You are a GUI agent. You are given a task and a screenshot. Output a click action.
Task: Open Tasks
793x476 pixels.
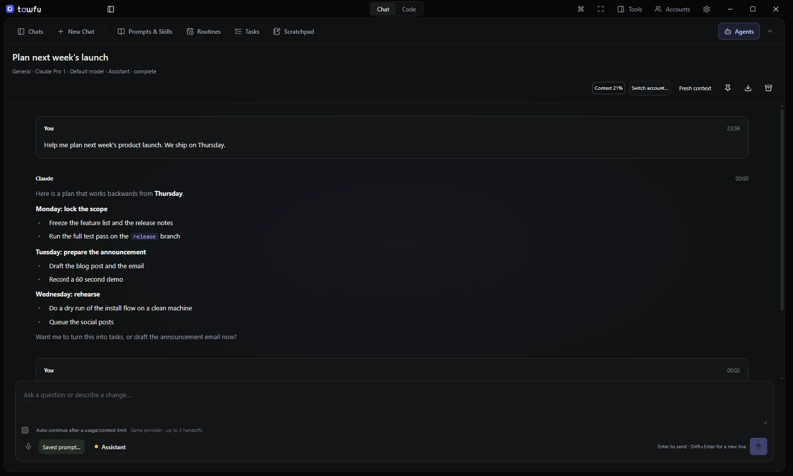247,31
